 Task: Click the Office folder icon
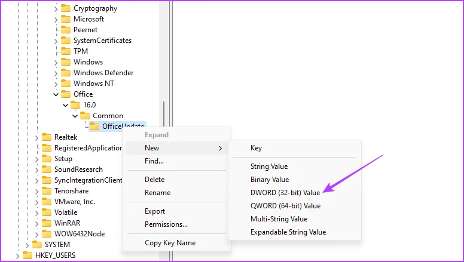(66, 94)
